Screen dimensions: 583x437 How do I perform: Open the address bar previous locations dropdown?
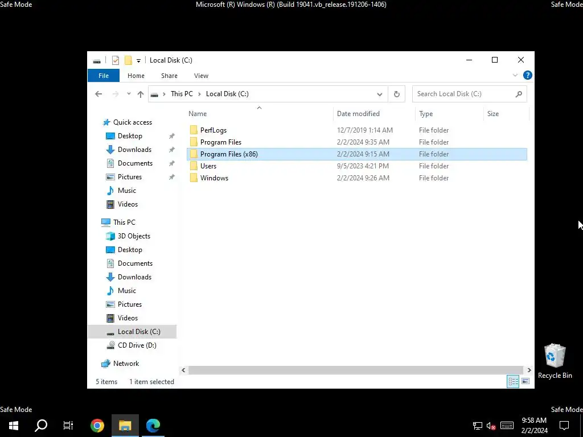coord(380,94)
